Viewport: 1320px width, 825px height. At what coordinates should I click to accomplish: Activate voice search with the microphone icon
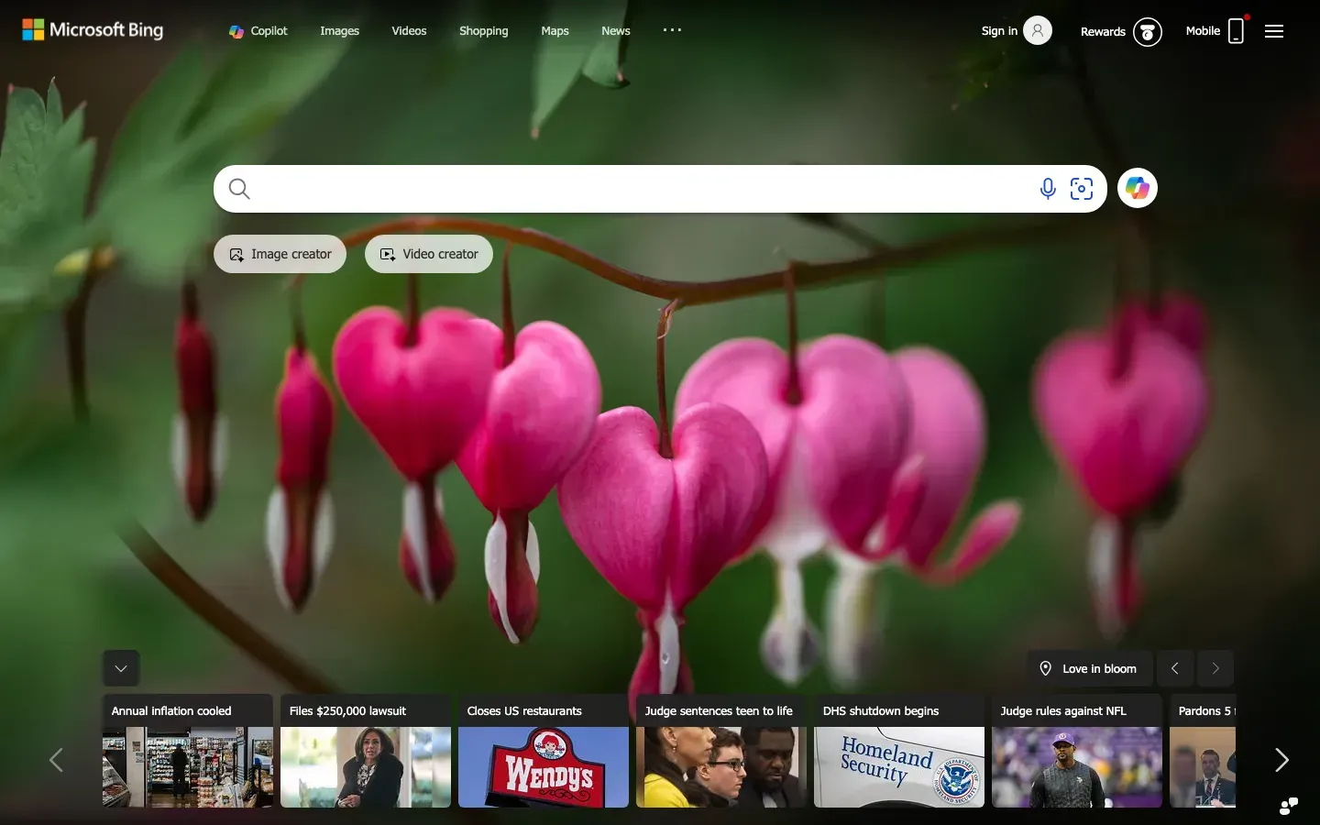[x=1047, y=189]
